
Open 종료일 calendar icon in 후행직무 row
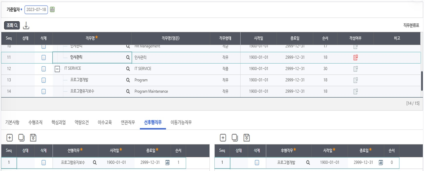pyautogui.click(x=381, y=163)
